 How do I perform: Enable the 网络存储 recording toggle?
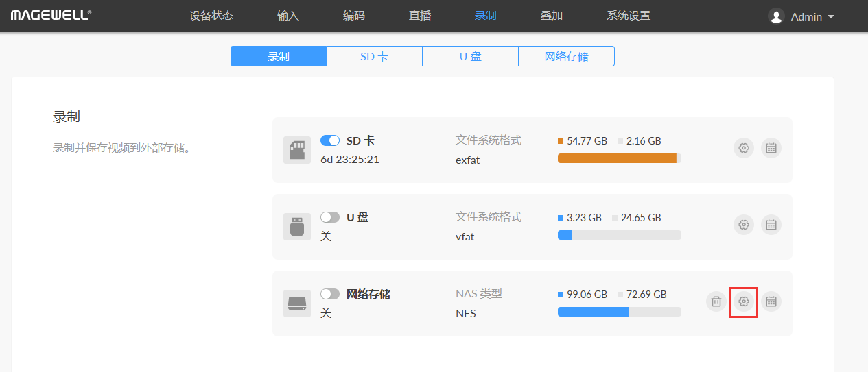coord(330,294)
